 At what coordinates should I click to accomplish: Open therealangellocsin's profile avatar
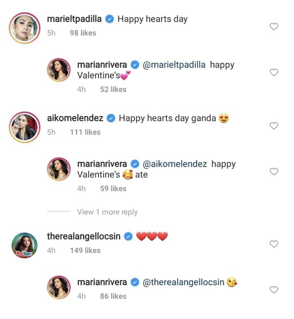pos(25,245)
